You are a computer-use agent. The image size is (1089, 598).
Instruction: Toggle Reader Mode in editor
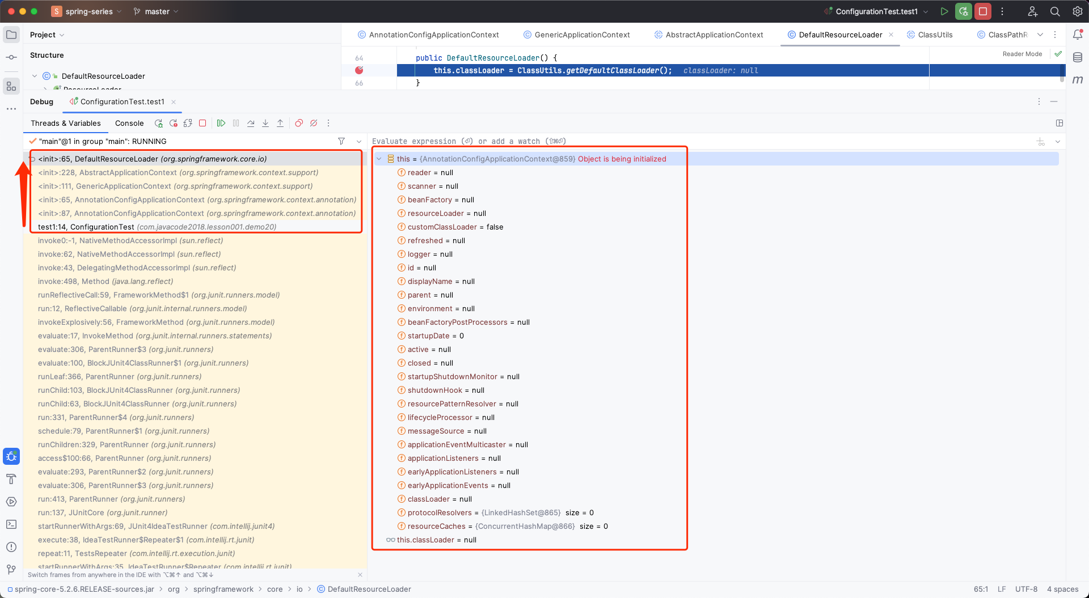pos(1022,54)
